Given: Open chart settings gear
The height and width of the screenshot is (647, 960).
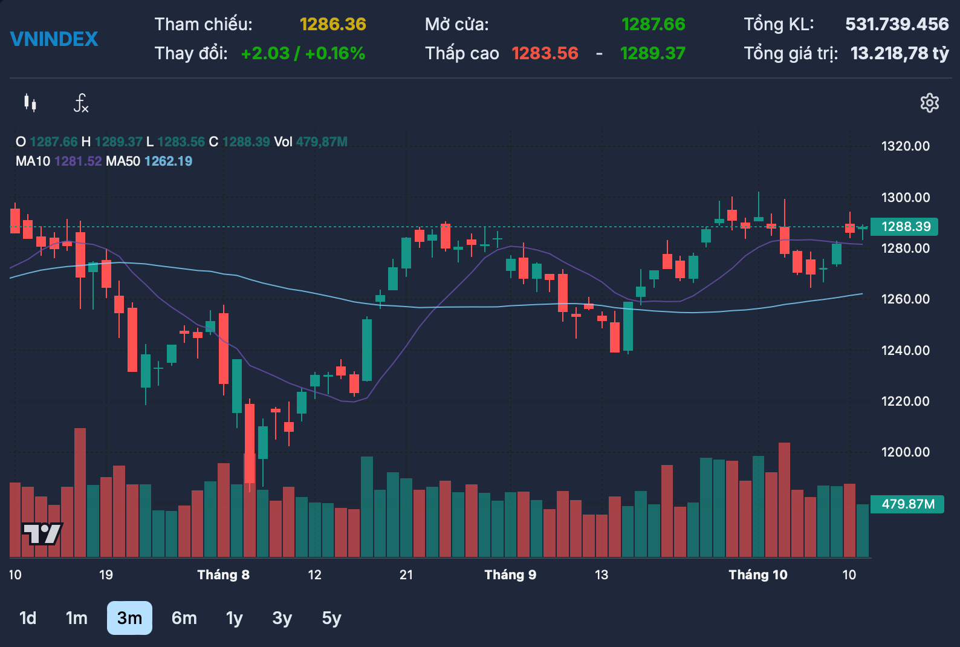Looking at the screenshot, I should [930, 103].
